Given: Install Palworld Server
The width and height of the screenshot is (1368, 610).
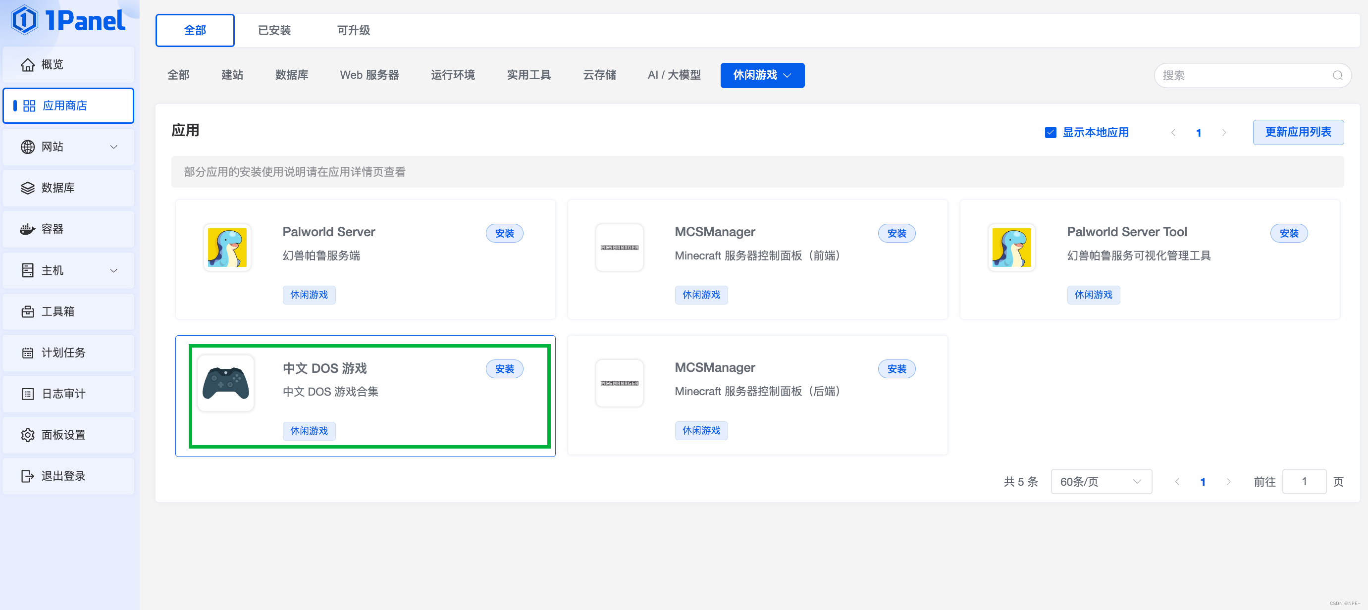Looking at the screenshot, I should [505, 233].
